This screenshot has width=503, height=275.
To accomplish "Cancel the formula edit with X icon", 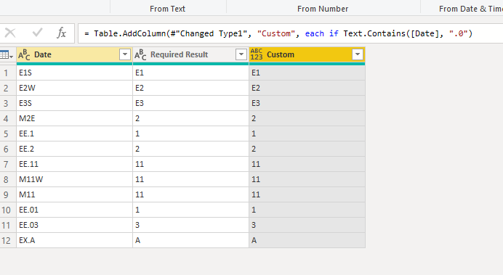I will (x=10, y=33).
